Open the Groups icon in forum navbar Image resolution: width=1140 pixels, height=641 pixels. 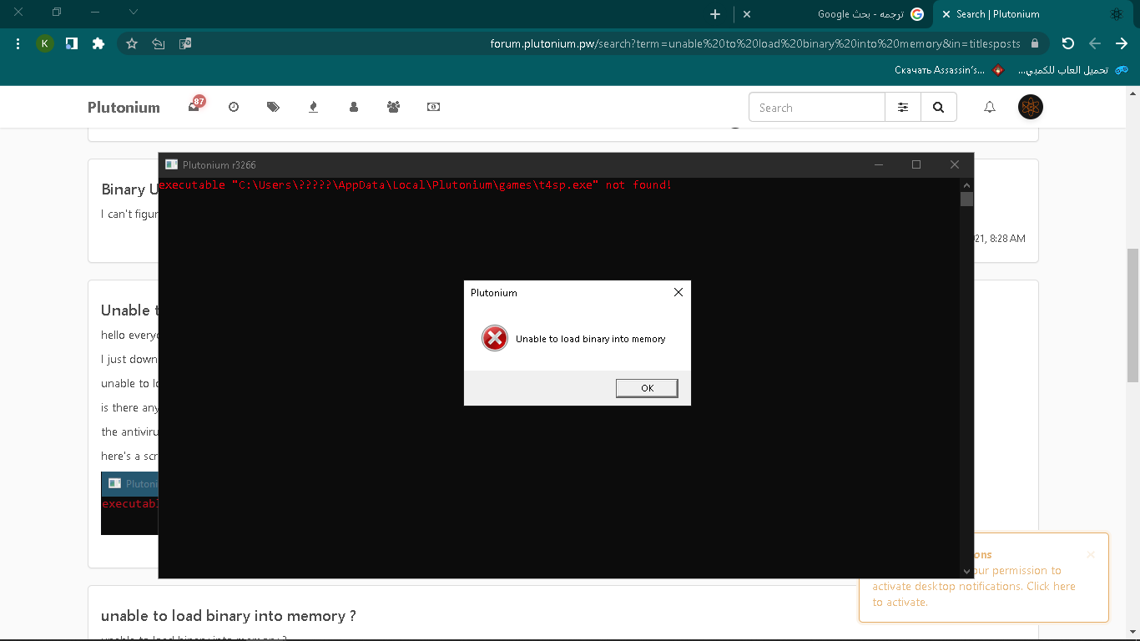[393, 107]
